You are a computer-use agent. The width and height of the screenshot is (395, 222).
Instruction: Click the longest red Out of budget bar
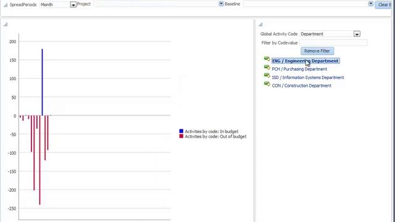(39, 160)
